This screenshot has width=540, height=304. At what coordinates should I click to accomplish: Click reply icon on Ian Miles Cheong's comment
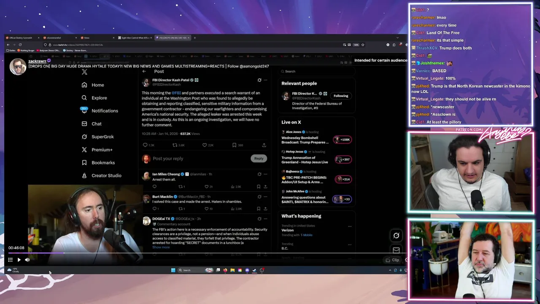(x=154, y=187)
